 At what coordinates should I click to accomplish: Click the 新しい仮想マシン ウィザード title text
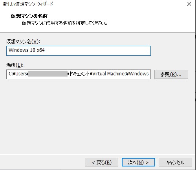(28, 4)
